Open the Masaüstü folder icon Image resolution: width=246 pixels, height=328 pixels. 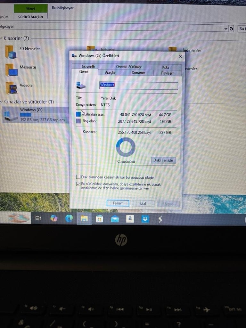click(12, 70)
